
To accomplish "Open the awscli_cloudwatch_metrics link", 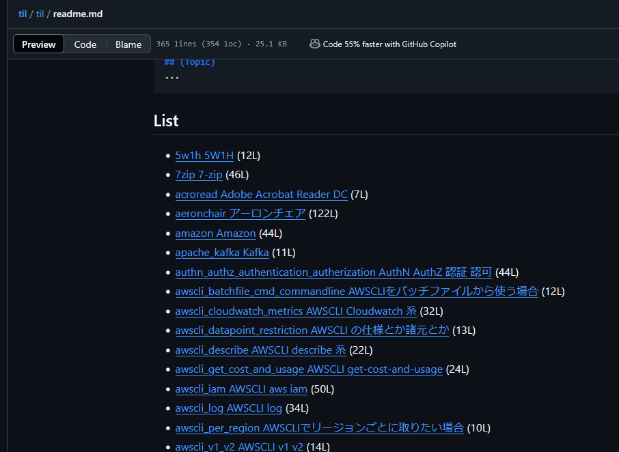I will tap(296, 311).
